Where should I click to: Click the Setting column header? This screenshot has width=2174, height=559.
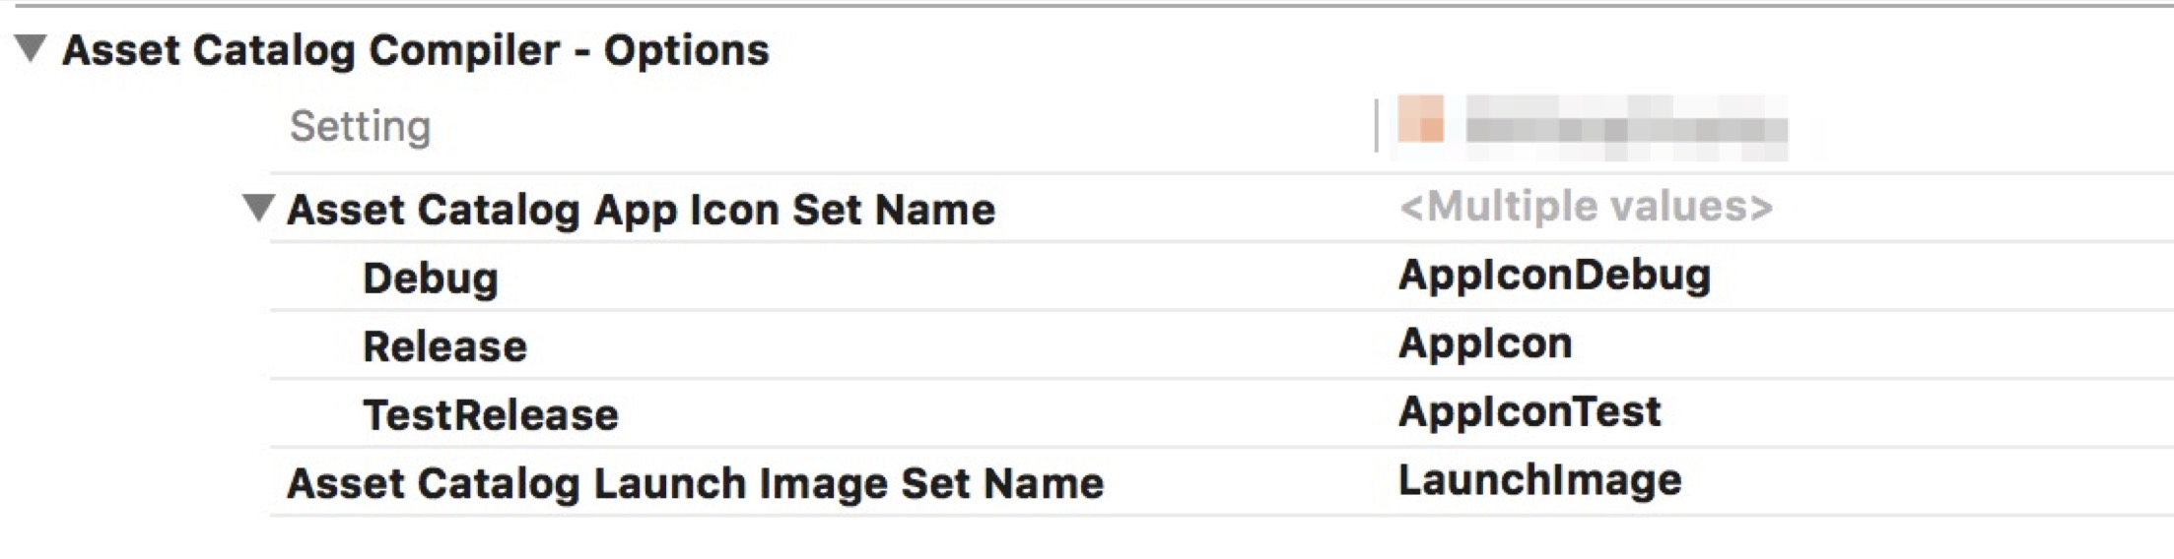pos(360,126)
